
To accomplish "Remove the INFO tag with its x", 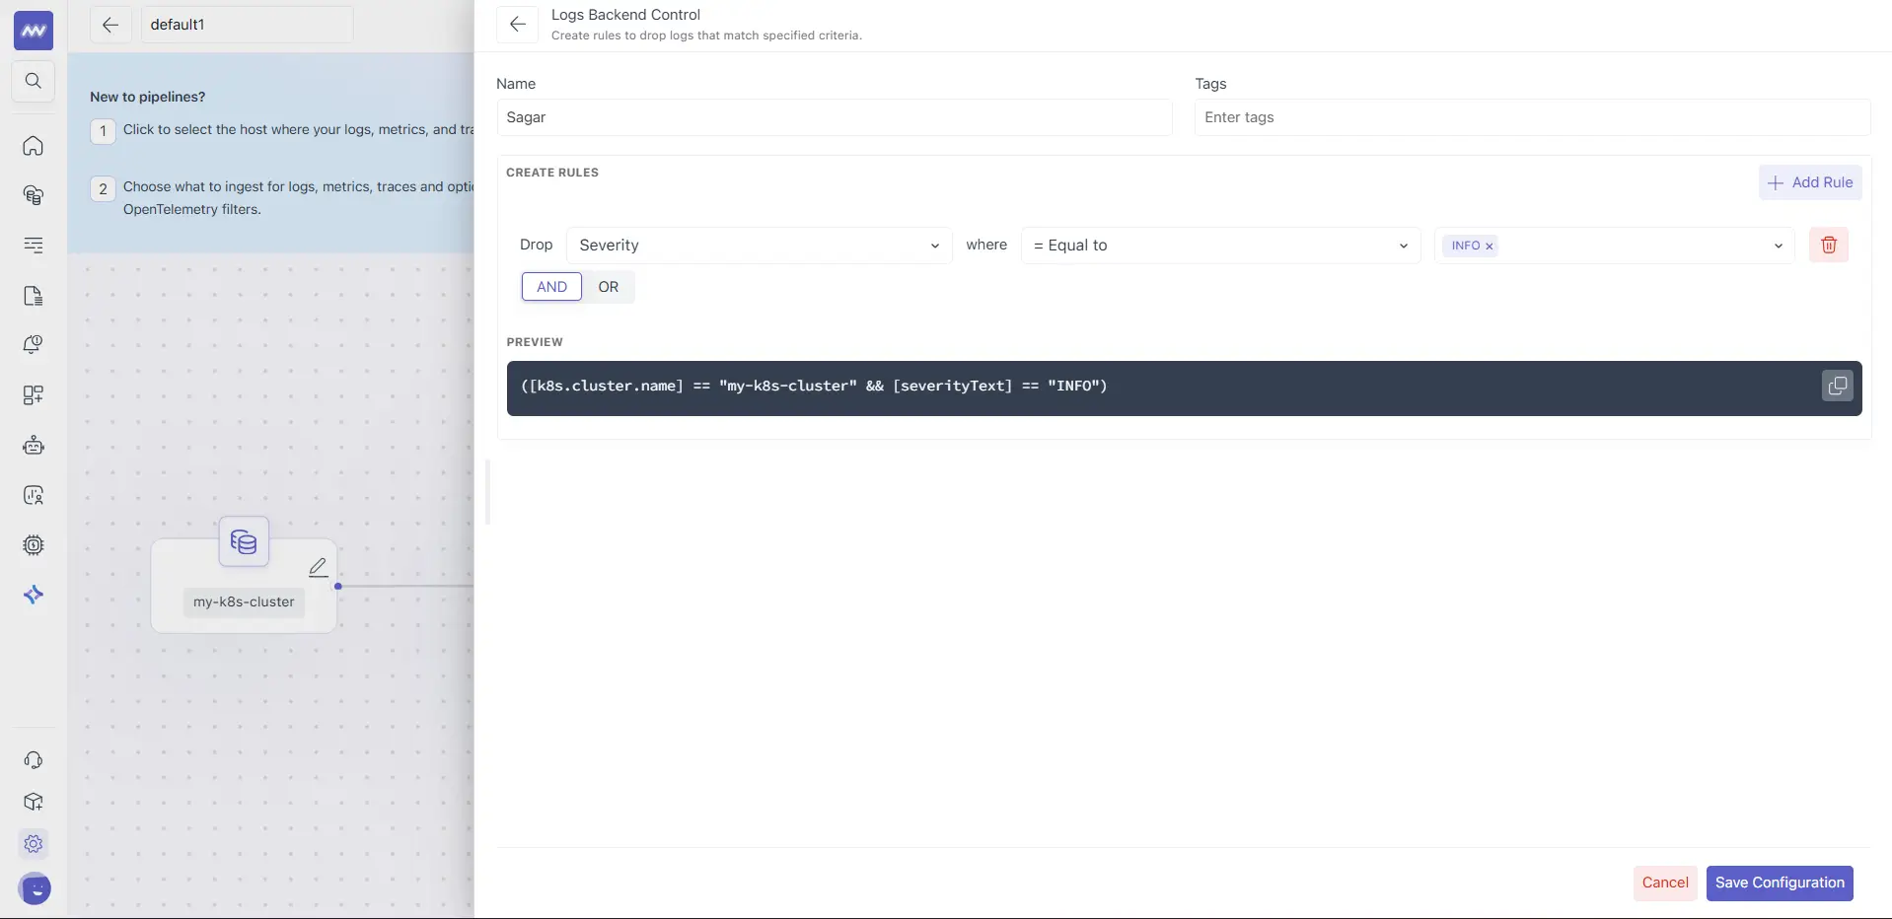I will pyautogui.click(x=1490, y=246).
